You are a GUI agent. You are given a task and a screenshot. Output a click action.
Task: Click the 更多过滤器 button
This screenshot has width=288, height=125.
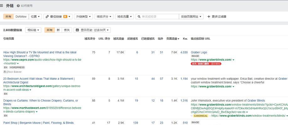217,17
